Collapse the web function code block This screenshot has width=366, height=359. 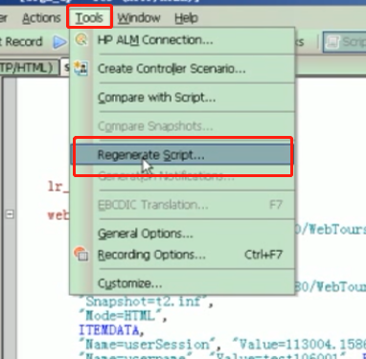[x=10, y=214]
